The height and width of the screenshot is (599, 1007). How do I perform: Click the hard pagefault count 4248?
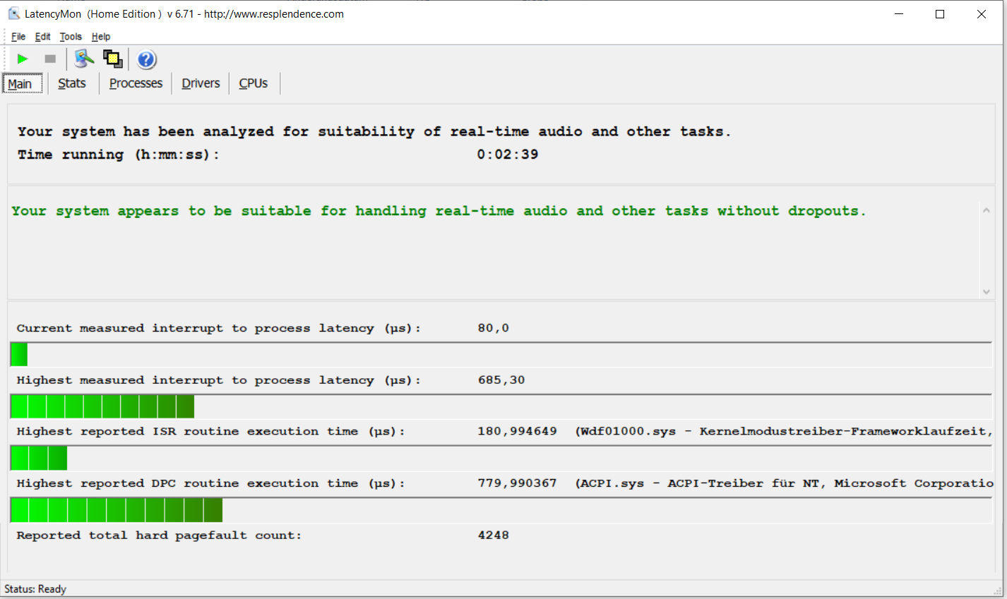[494, 536]
